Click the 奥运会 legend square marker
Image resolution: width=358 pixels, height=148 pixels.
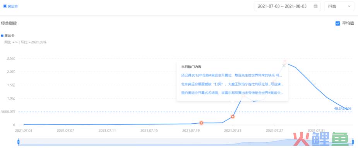click(x=2, y=35)
